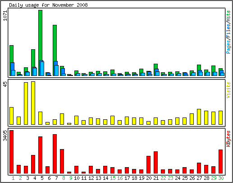233x183 pixels.
Task: Click the tallest green Hits bar for day 5
Action: pos(40,35)
